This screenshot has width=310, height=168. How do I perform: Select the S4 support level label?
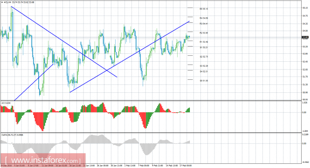(204, 71)
